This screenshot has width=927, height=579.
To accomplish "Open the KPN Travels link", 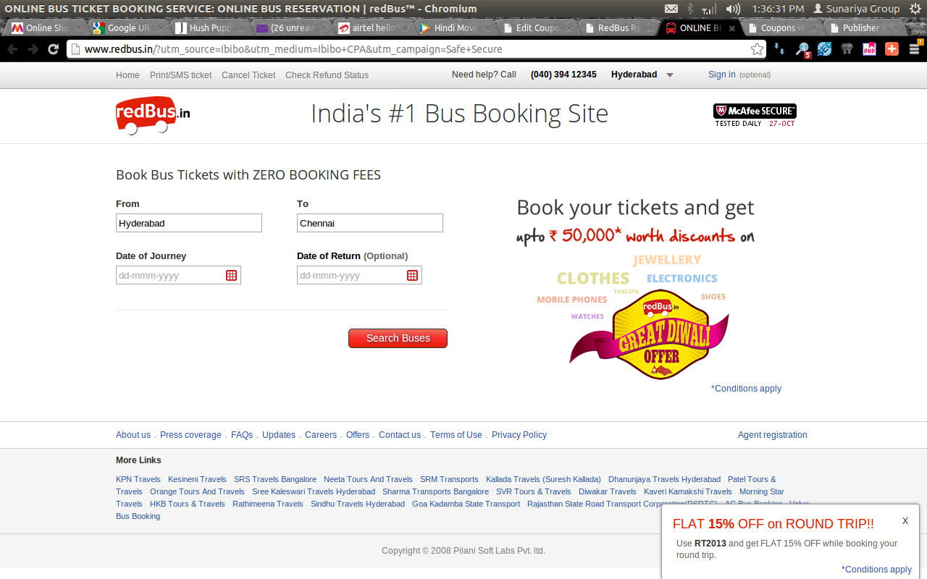I will tap(138, 479).
